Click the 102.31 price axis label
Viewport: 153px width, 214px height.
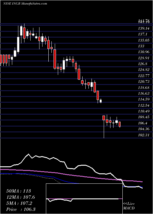coord(144,135)
